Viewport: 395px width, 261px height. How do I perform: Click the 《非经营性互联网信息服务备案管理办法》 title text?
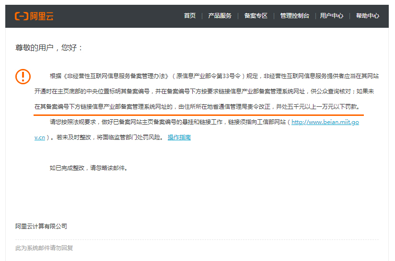[116, 76]
